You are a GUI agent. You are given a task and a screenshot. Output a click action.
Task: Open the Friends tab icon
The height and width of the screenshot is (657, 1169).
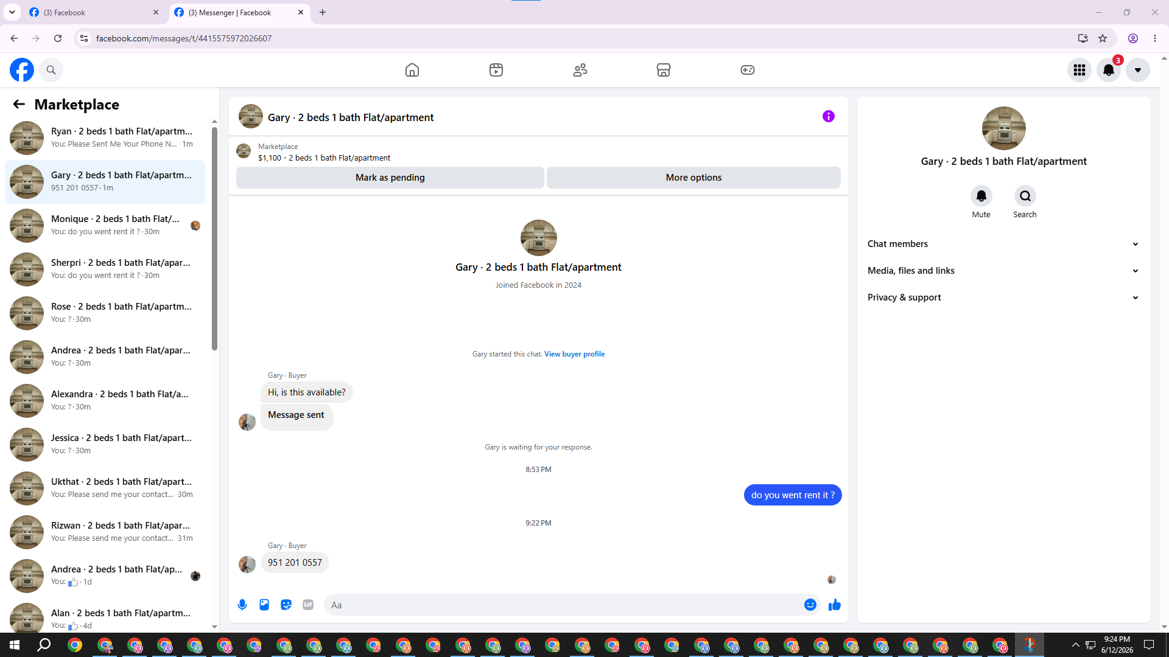[580, 70]
